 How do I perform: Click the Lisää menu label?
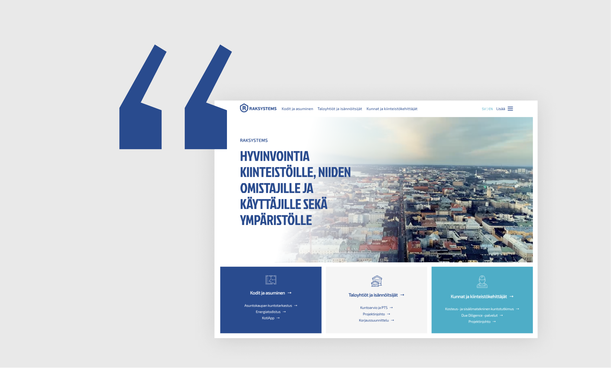coord(501,109)
